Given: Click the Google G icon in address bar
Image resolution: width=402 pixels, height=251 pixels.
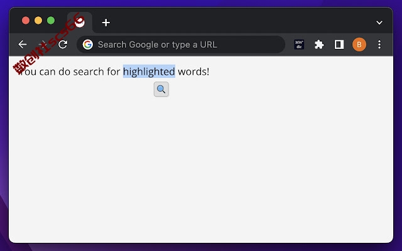Looking at the screenshot, I should [88, 45].
